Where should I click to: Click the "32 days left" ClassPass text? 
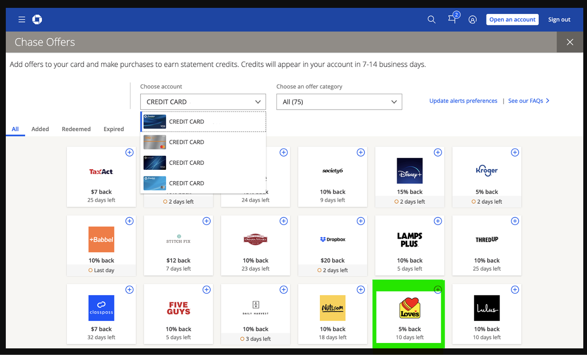101,337
